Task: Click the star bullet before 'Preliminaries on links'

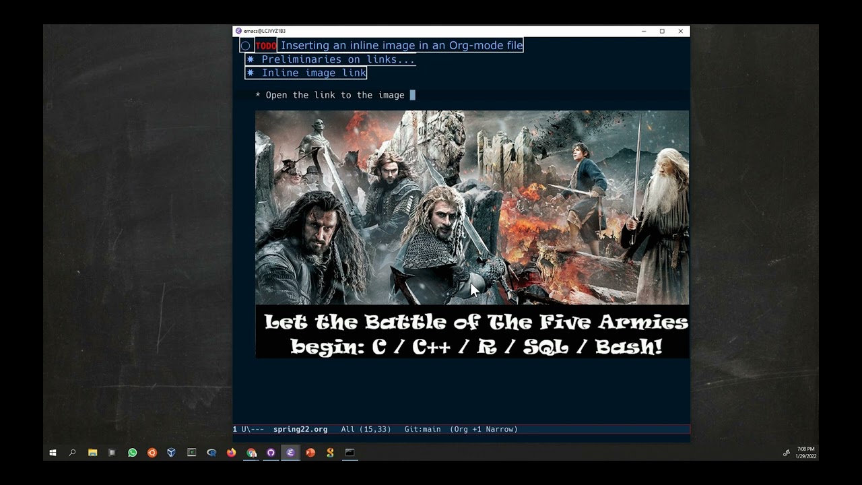Action: [x=251, y=59]
